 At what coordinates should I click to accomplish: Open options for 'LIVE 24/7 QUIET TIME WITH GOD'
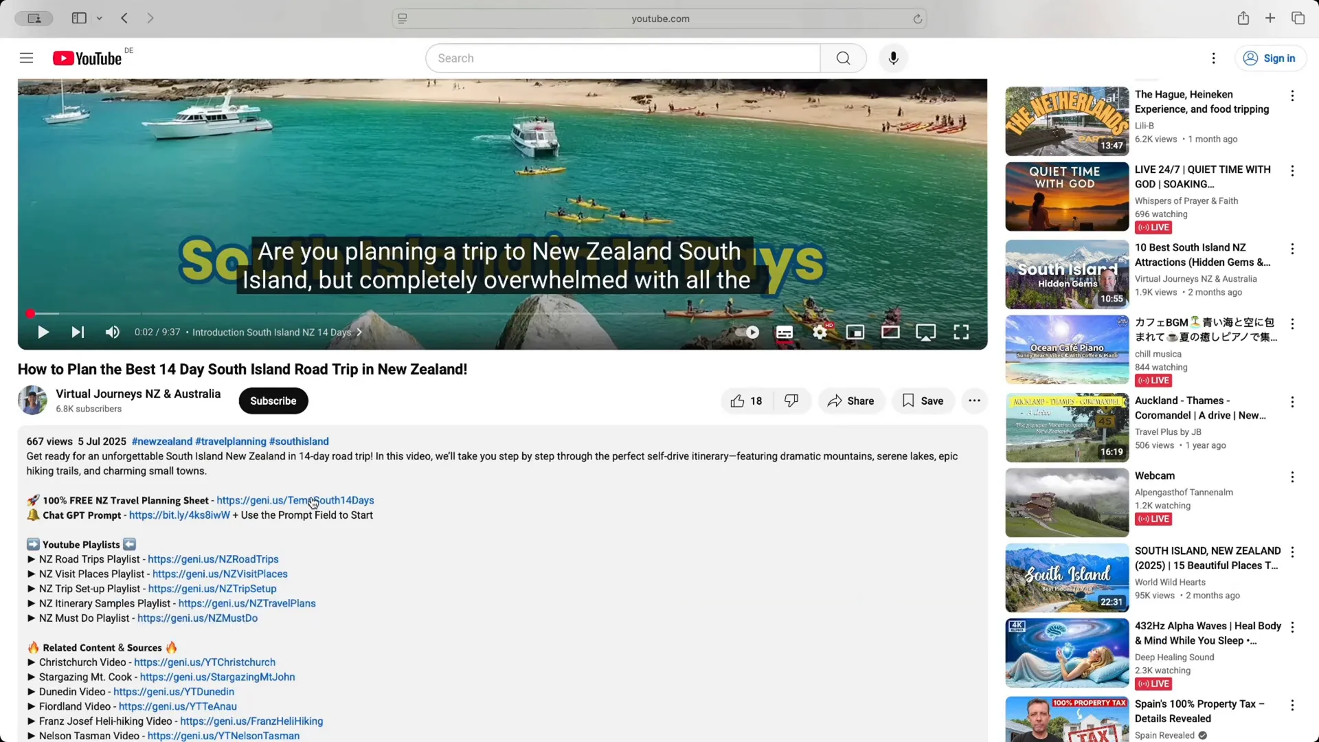click(1292, 170)
